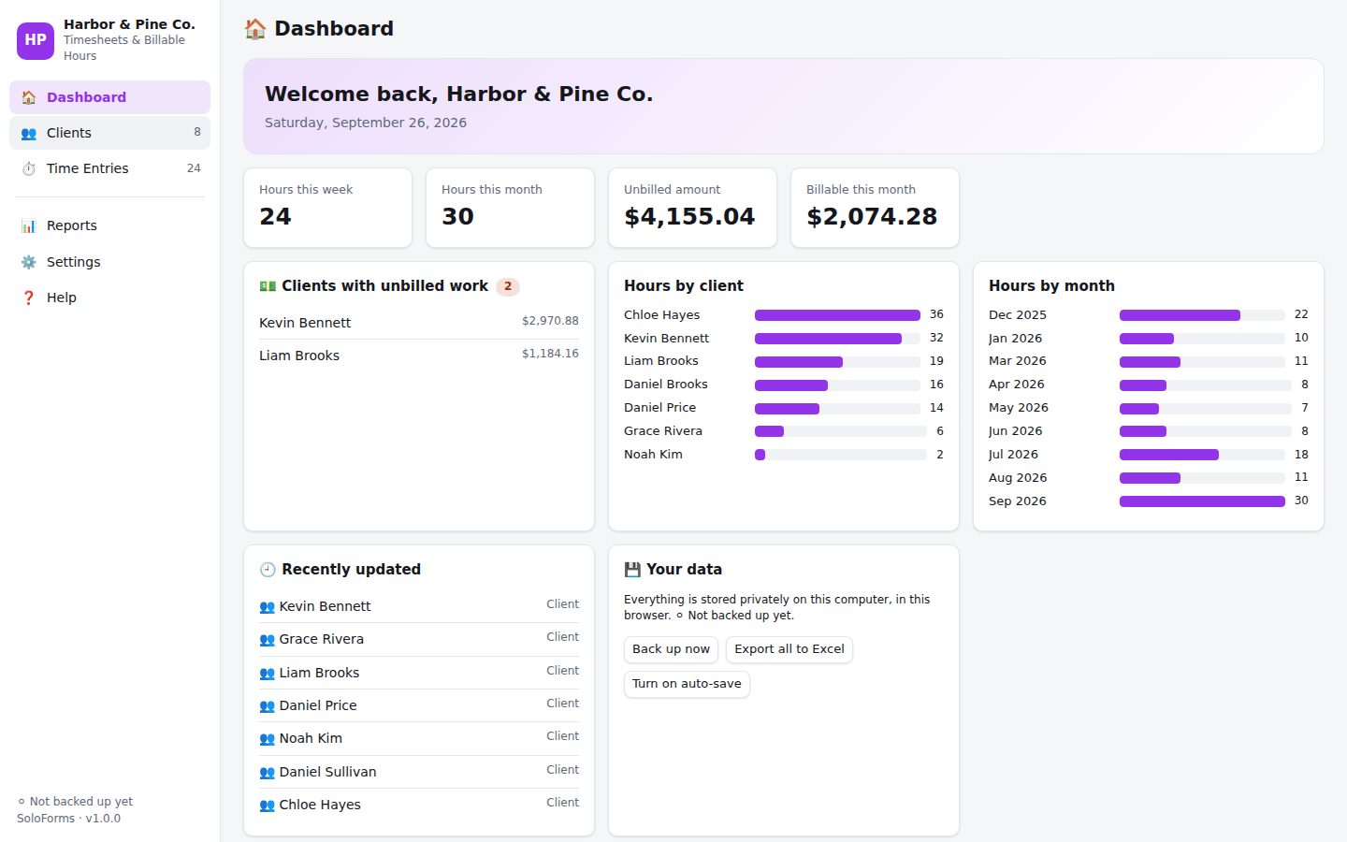This screenshot has height=842, width=1347.
Task: Open Time Entries in the sidebar
Action: tap(109, 168)
